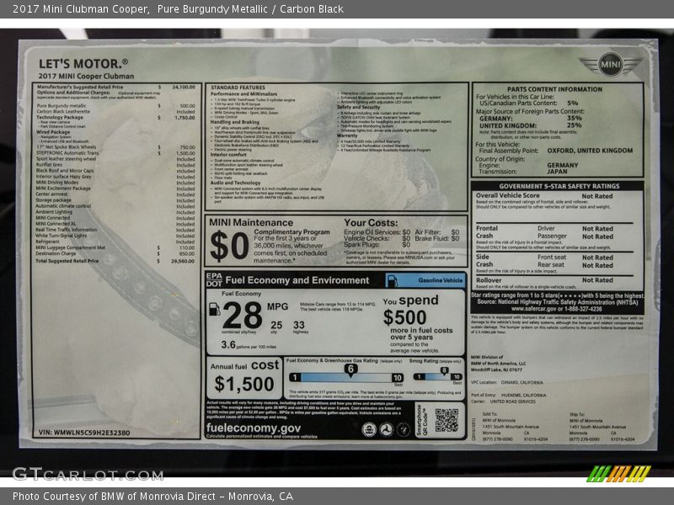674x505 pixels.
Task: Click the MINI winged logo
Action: click(610, 65)
